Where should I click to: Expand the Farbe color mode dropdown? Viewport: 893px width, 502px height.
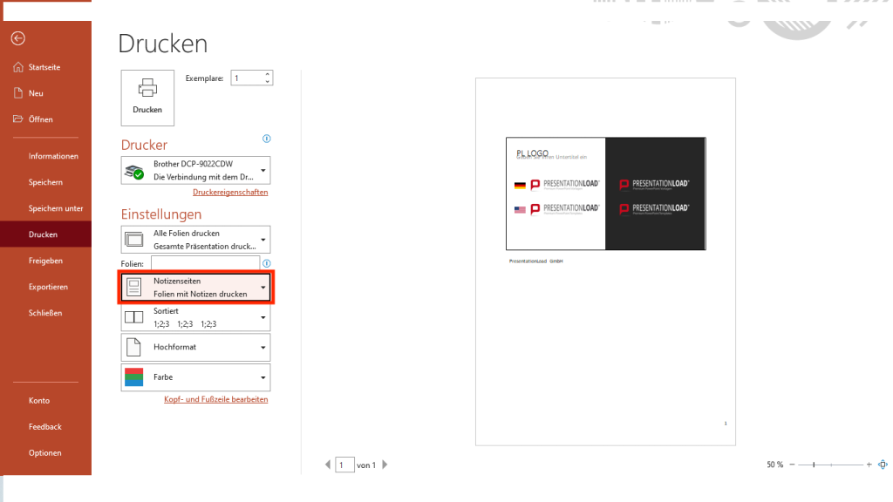[195, 376]
